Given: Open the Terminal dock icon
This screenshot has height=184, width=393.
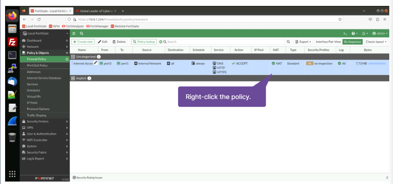Looking at the screenshot, I should point(12,55).
